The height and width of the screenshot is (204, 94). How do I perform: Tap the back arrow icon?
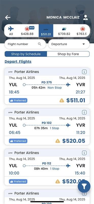tap(8, 17)
